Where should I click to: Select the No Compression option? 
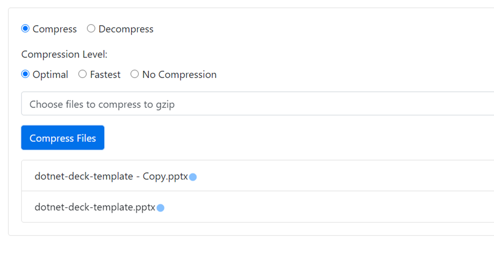point(134,74)
